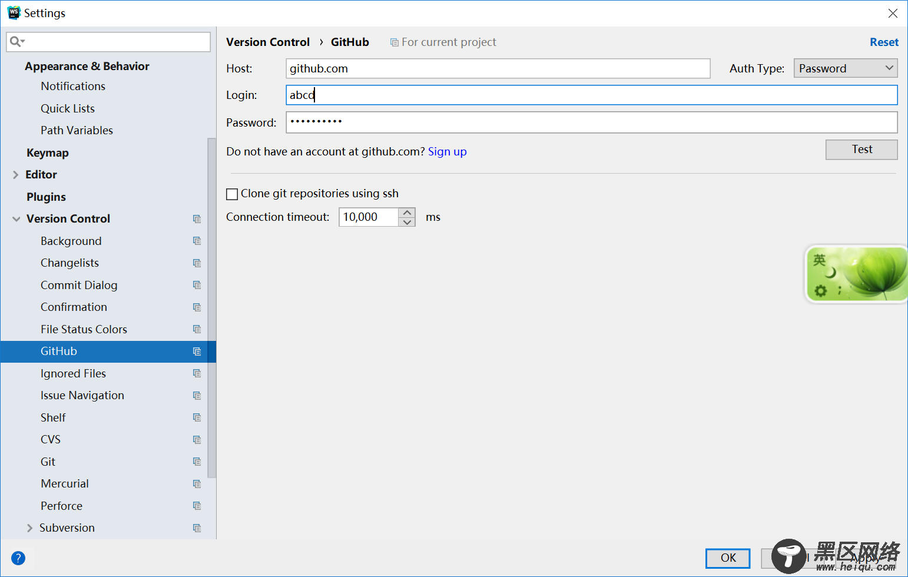Click the gear icon on IME widget
Screen dimensions: 908x577
(820, 290)
